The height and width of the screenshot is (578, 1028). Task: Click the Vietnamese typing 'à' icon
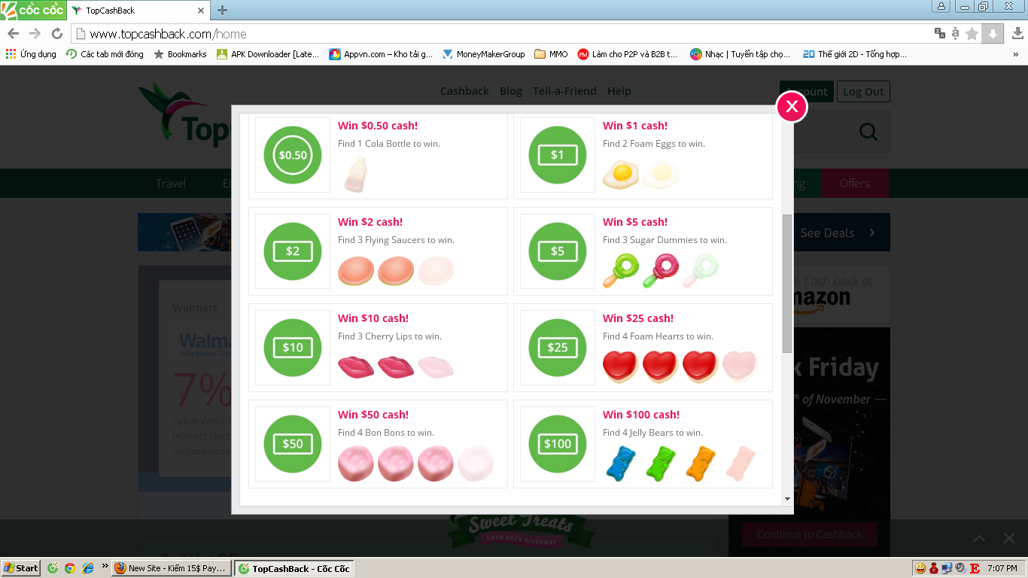956,33
